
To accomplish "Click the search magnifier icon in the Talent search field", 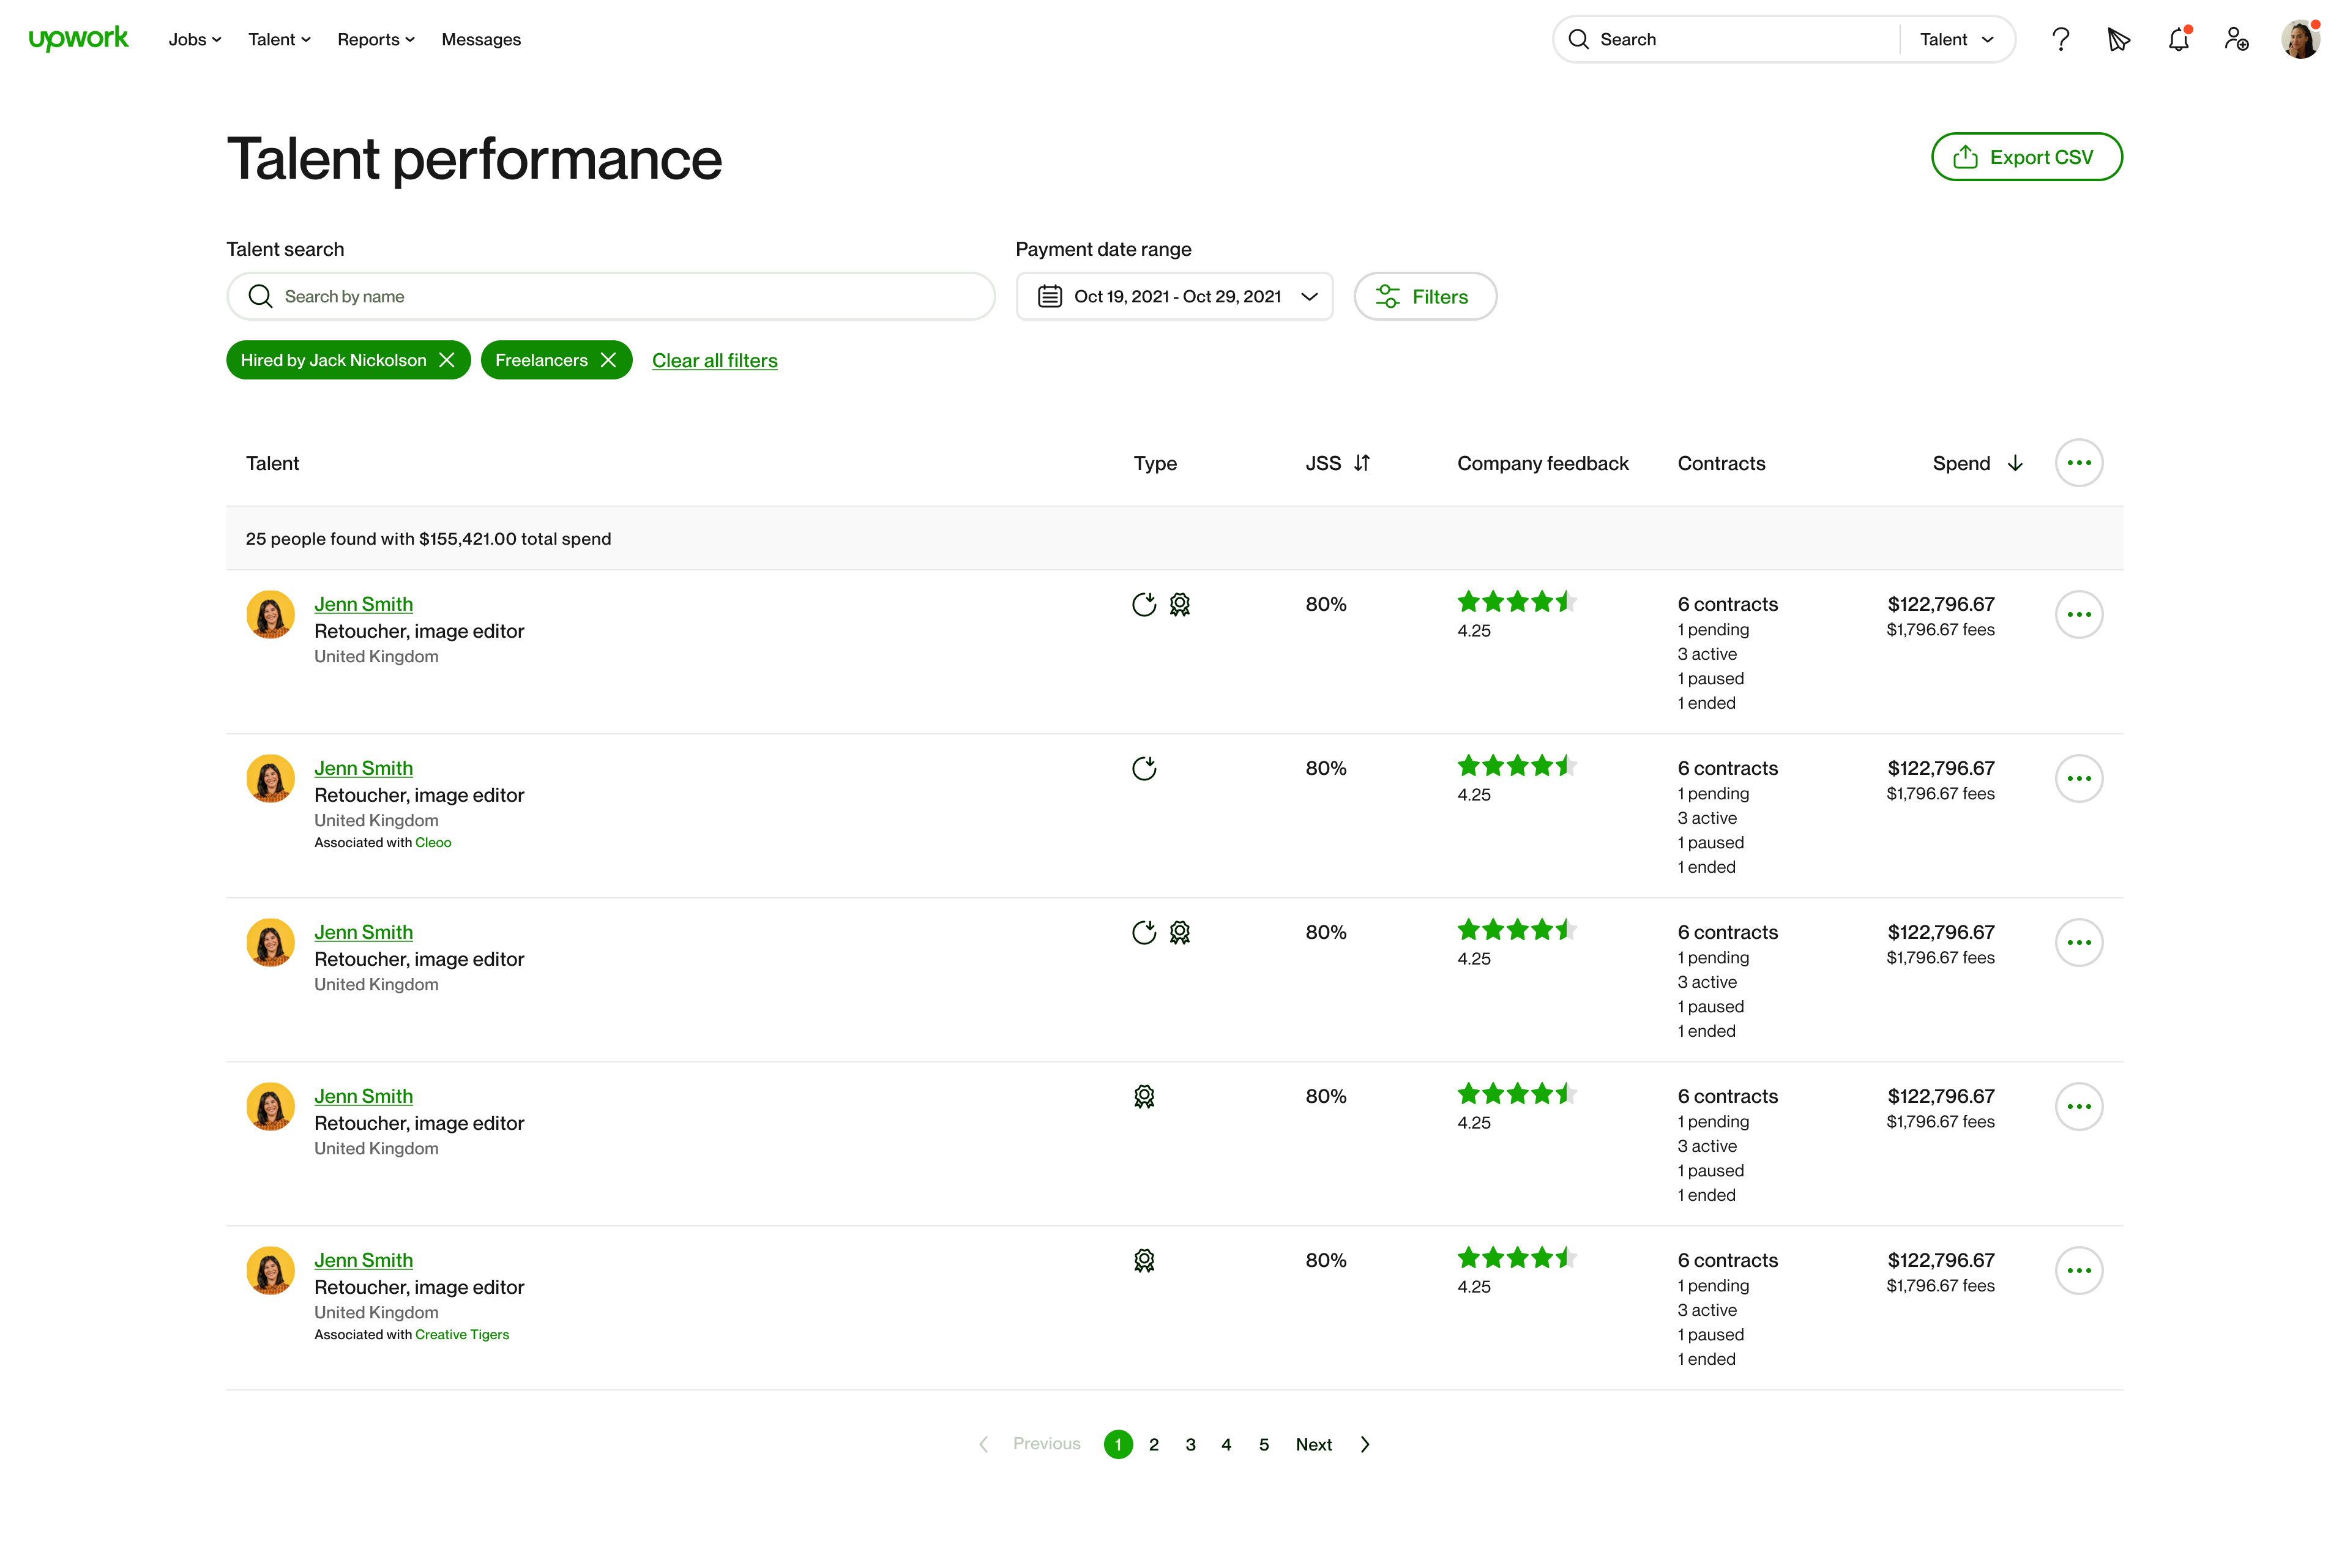I will [260, 296].
